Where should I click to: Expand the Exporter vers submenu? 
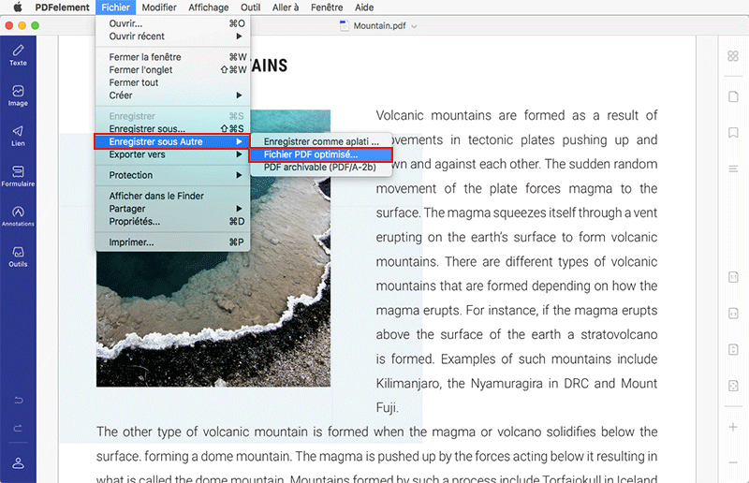click(x=172, y=154)
